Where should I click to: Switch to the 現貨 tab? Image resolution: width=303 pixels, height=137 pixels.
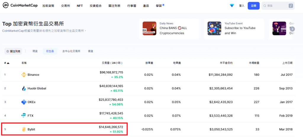click(x=35, y=51)
